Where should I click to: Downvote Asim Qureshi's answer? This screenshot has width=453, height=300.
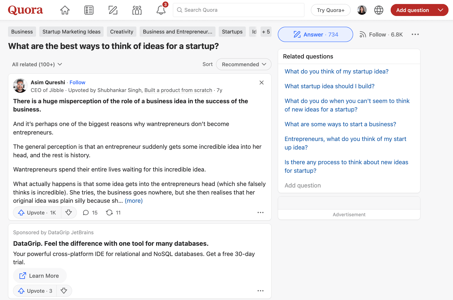69,212
